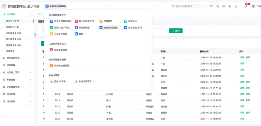Click the platform logo icon
The image size is (261, 126).
[x=4, y=6]
